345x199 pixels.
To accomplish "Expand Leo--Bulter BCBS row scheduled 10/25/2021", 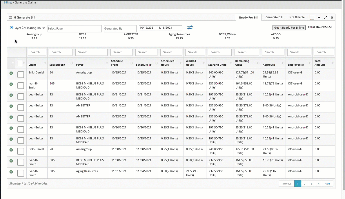I will coord(11,139).
